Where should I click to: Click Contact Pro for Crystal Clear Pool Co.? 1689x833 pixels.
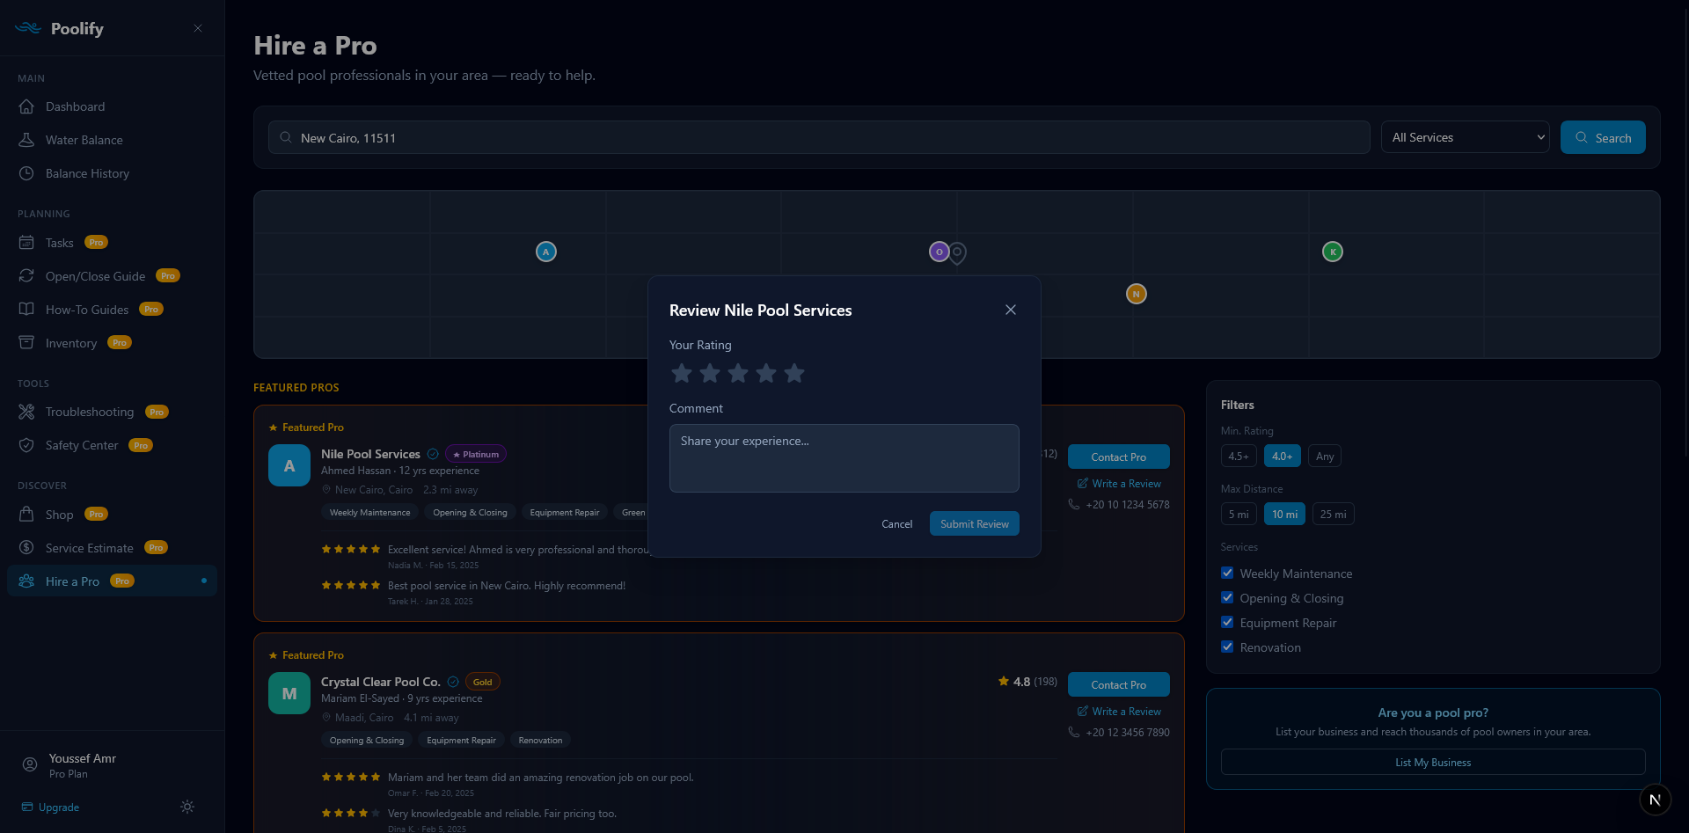pos(1119,684)
